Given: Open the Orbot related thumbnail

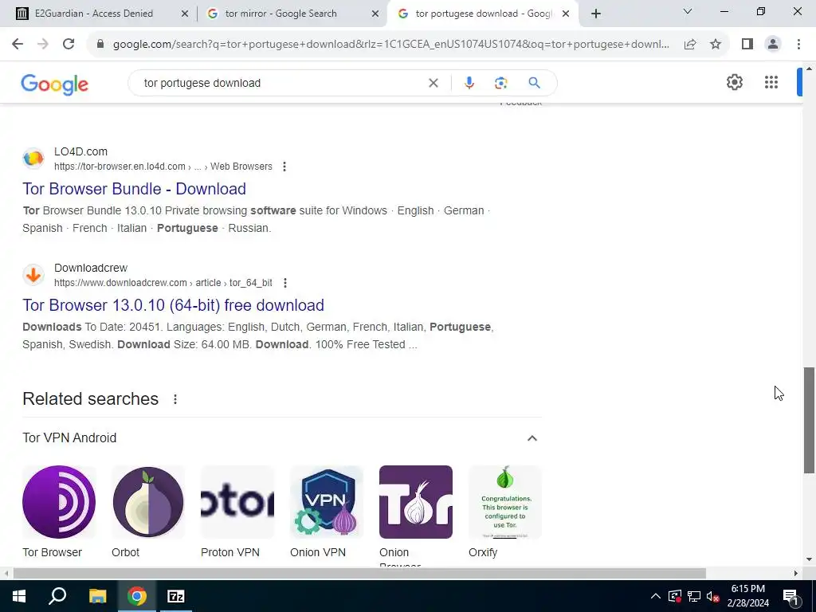Looking at the screenshot, I should pyautogui.click(x=148, y=502).
